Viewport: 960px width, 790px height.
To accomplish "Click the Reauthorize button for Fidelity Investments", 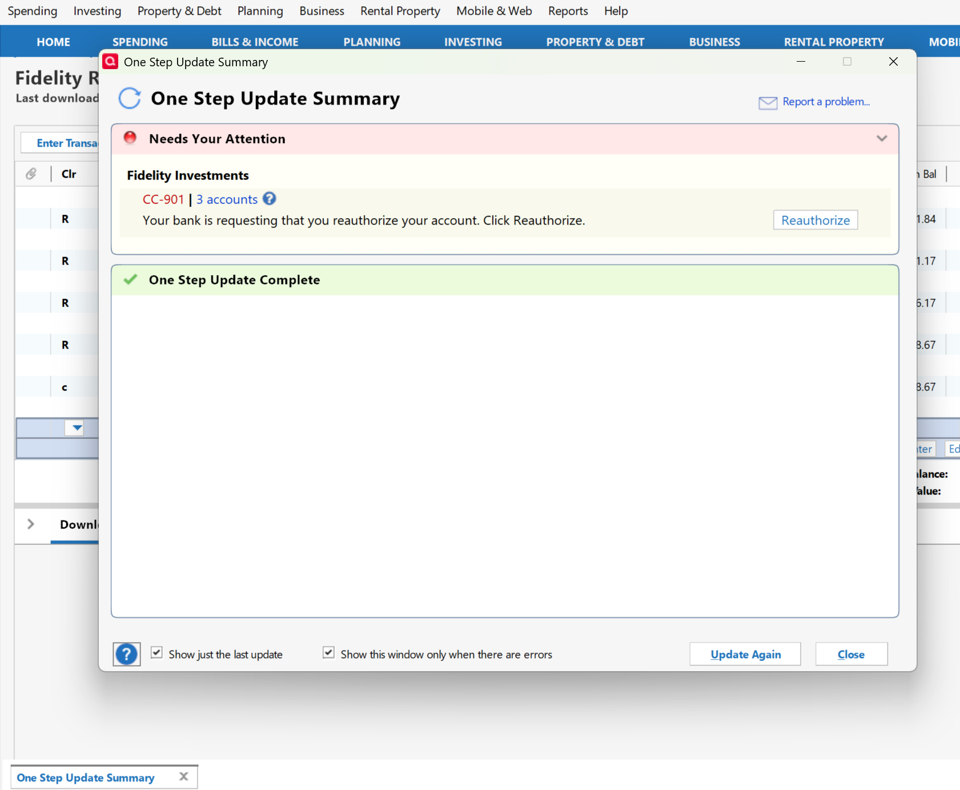I will [816, 220].
